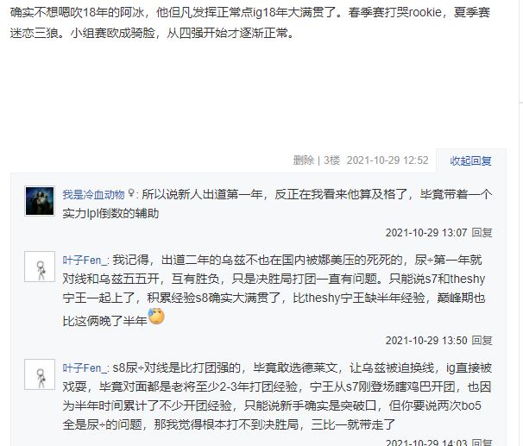Open second 叶子Fen_ avatar thumbnail
523x446 pixels.
pyautogui.click(x=40, y=374)
